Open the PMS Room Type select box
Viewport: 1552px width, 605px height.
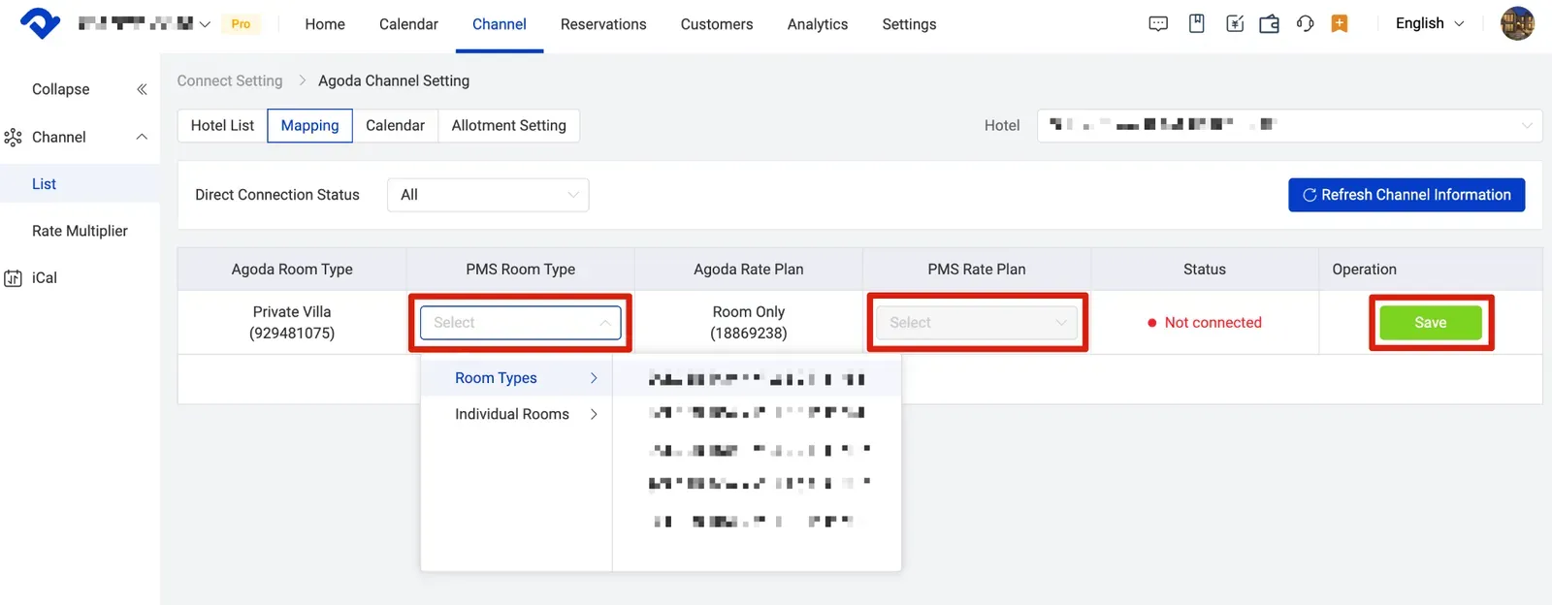click(521, 323)
